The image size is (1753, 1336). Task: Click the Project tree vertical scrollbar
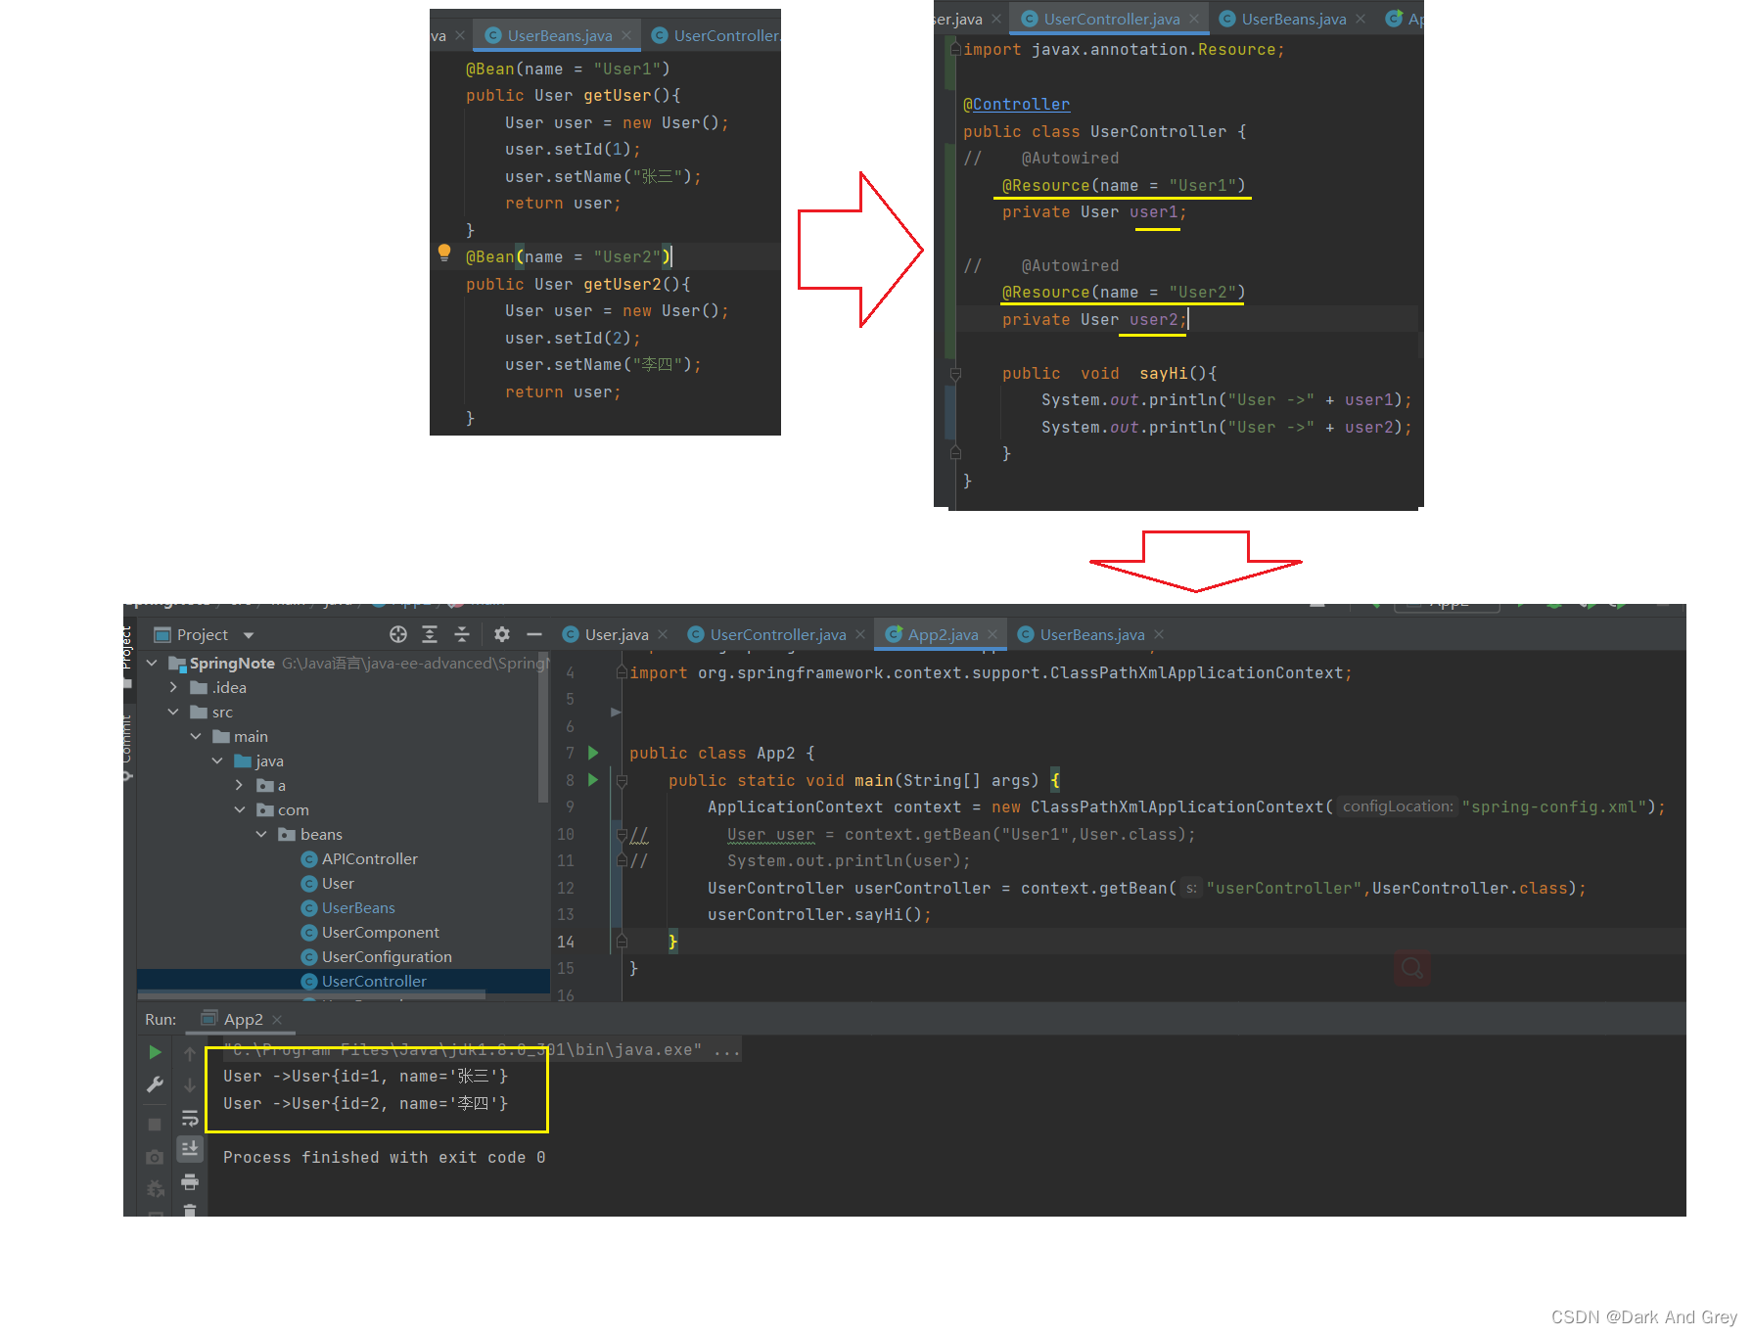coord(544,729)
